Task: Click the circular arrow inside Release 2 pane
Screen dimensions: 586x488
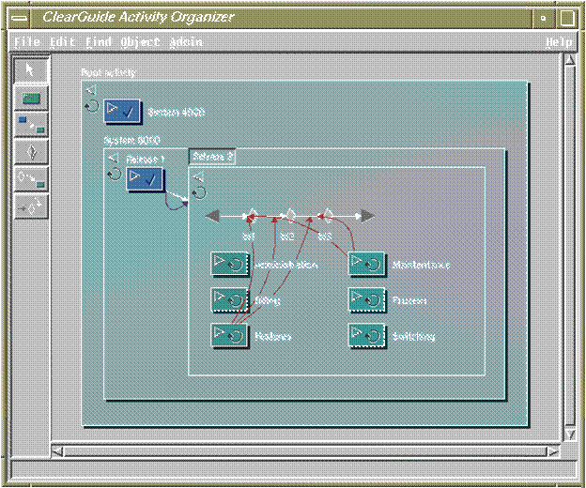Action: pyautogui.click(x=198, y=192)
